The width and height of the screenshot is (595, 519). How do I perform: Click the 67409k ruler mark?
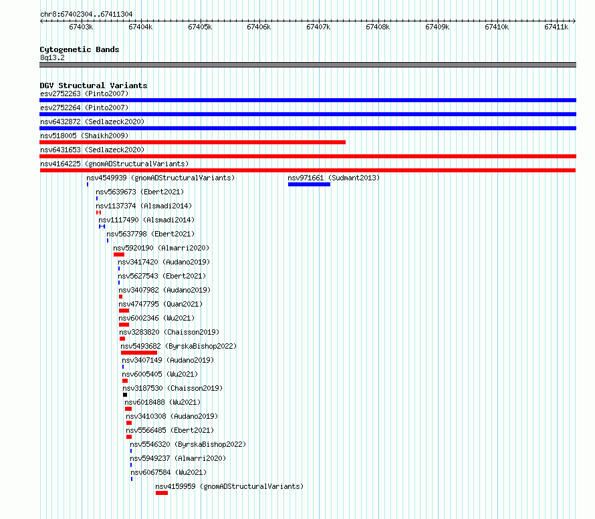[437, 27]
